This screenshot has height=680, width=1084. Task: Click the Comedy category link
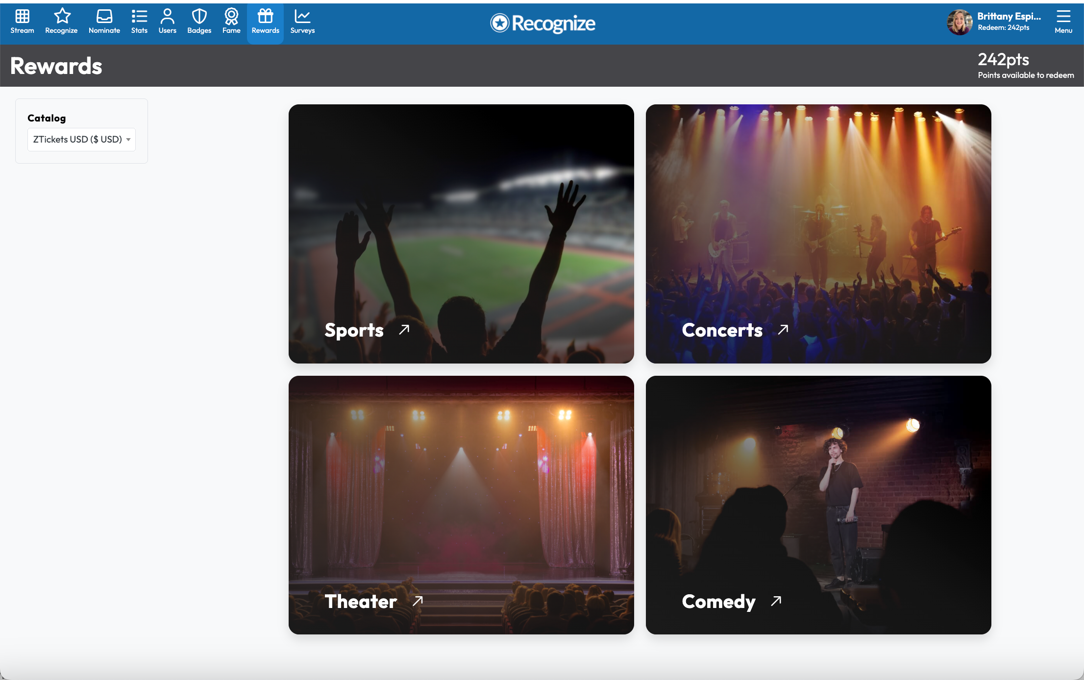(718, 601)
